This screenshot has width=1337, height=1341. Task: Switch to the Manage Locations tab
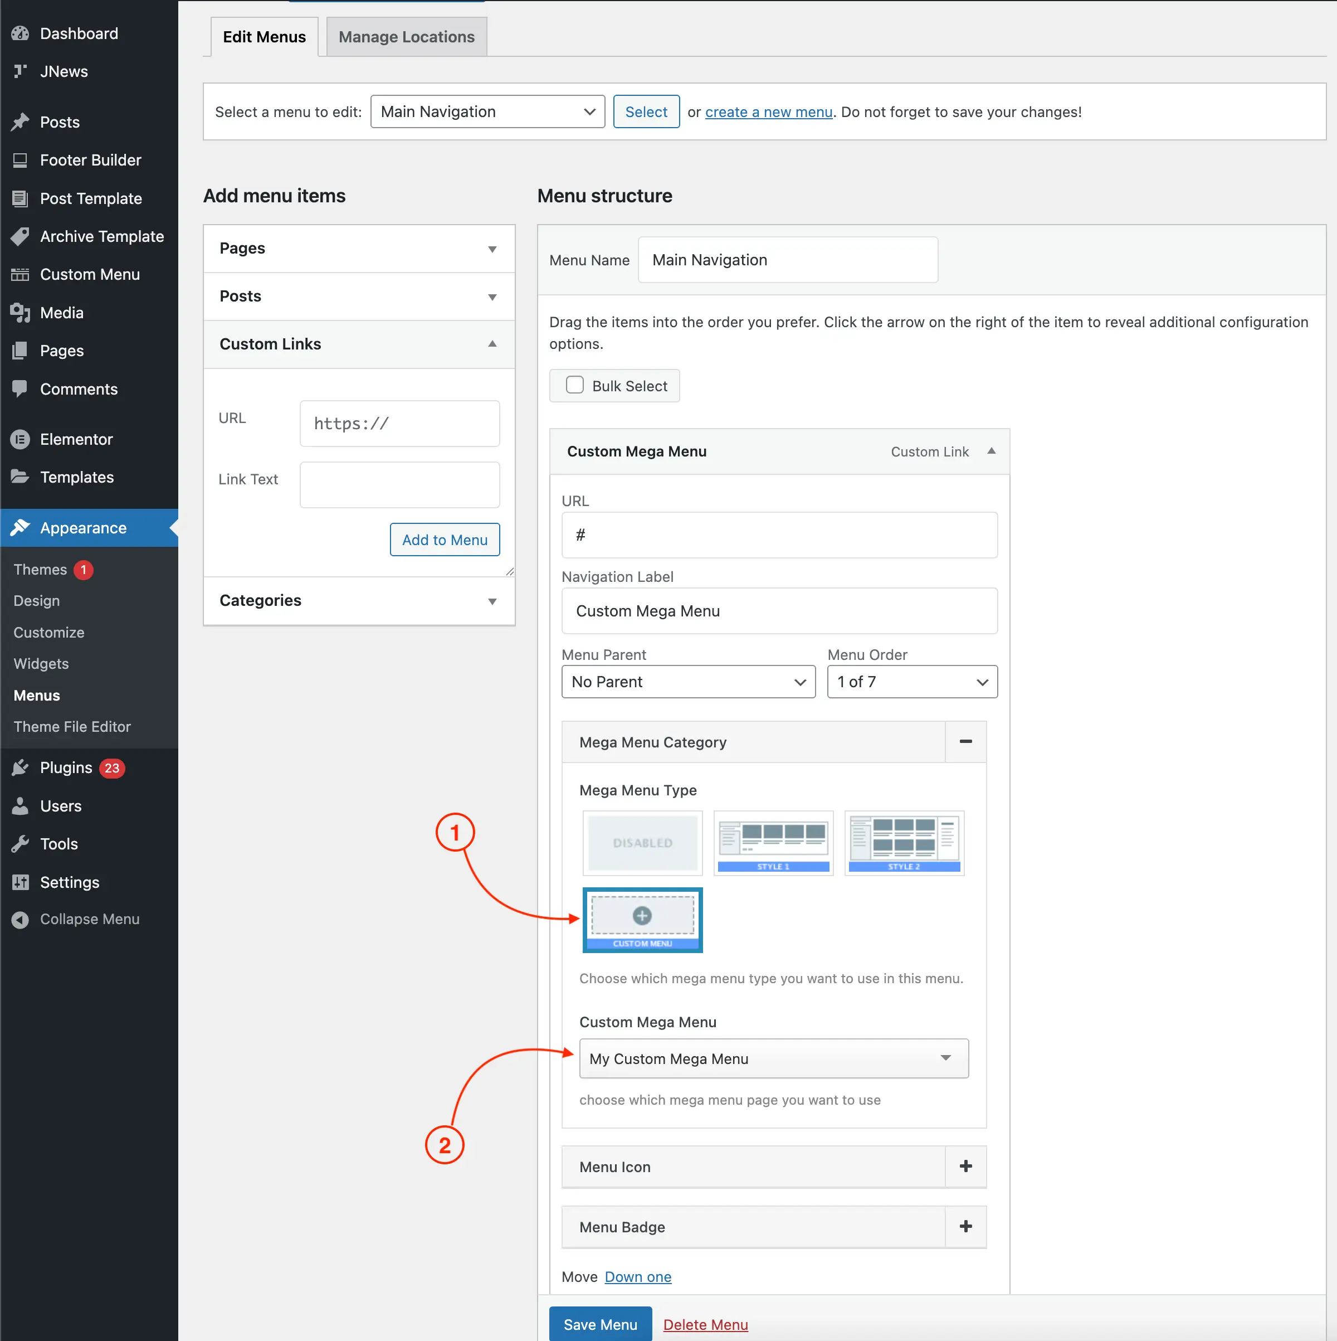(406, 37)
